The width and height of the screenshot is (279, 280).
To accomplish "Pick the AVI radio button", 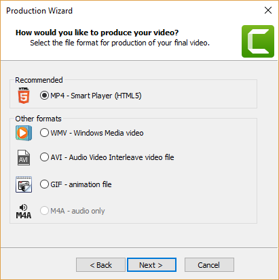I will [x=44, y=157].
